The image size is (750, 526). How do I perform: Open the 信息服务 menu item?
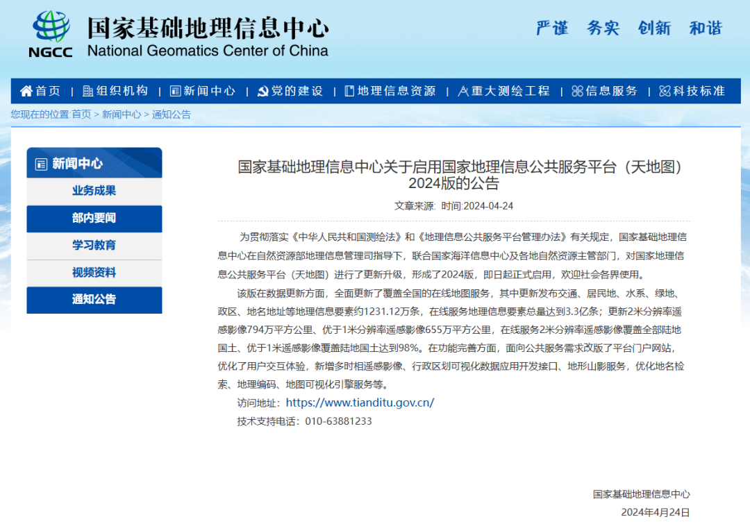click(612, 91)
